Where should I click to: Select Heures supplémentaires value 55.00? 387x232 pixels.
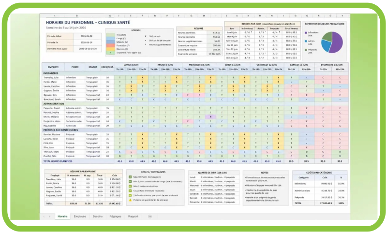214,42
